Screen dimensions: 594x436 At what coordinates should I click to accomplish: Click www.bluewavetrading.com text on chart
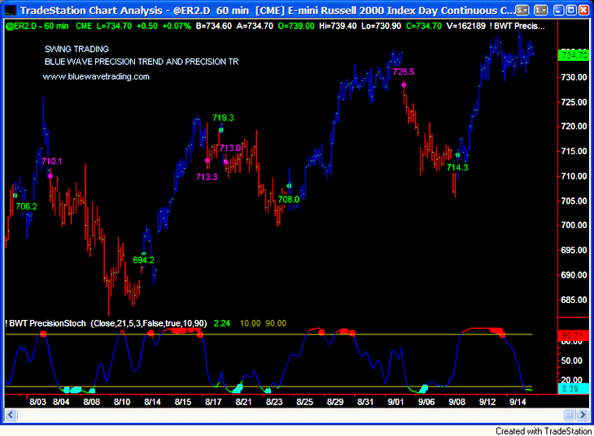[96, 77]
